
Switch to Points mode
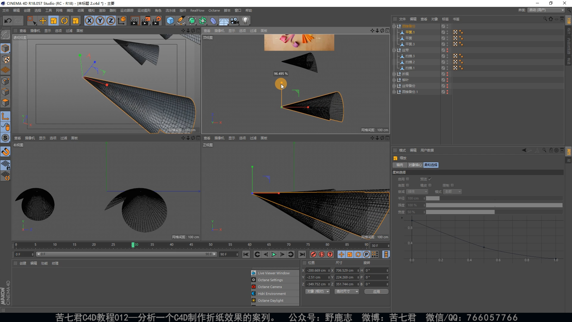pos(5,81)
